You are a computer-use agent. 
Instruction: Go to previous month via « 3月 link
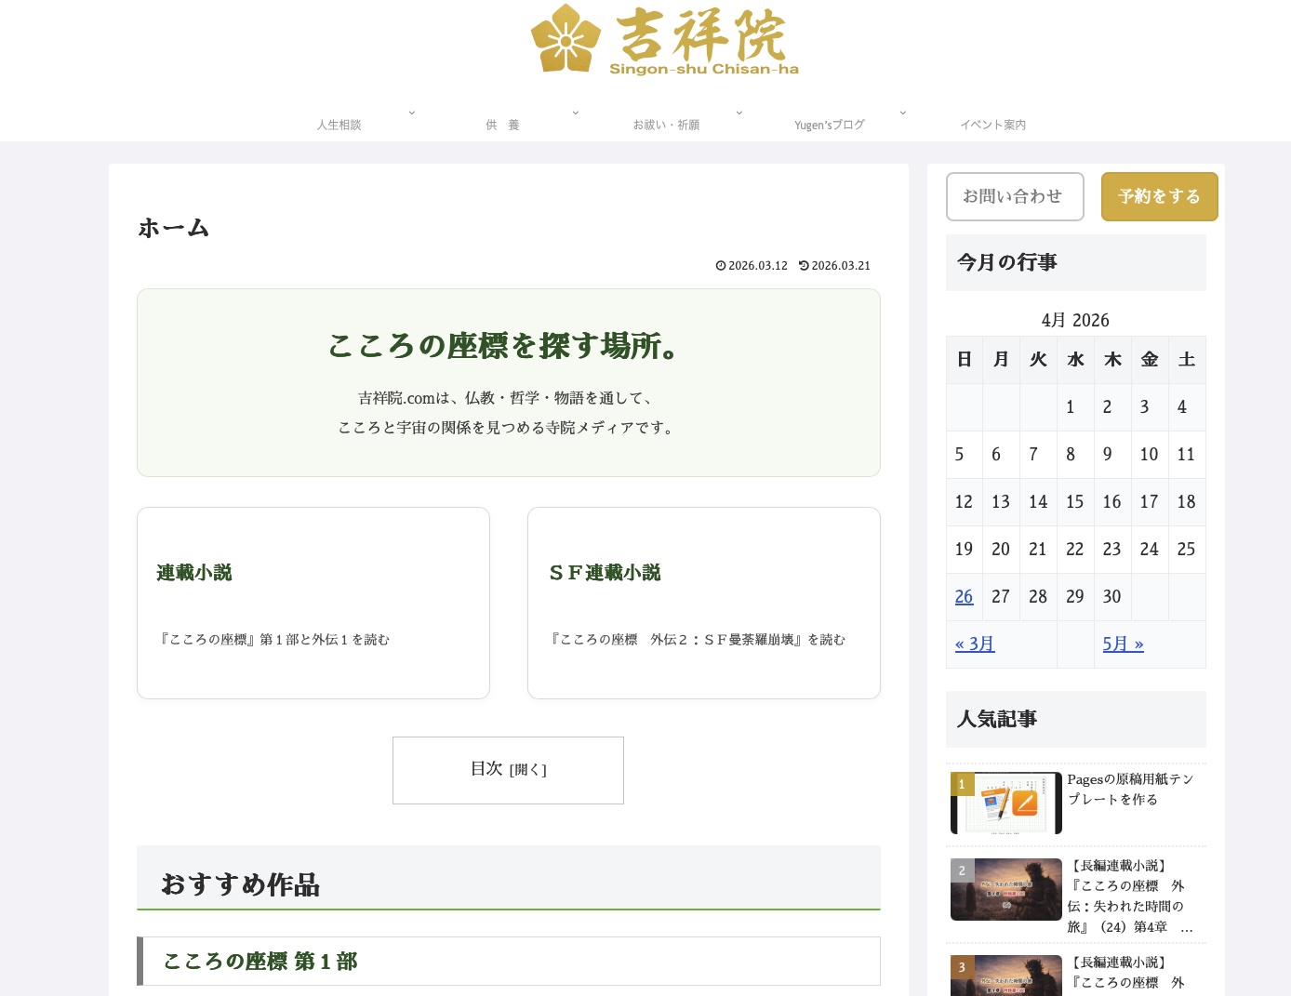974,644
